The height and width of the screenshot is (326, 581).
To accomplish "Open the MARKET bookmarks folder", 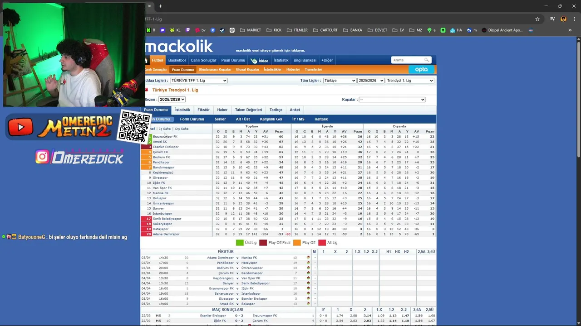I will [250, 30].
